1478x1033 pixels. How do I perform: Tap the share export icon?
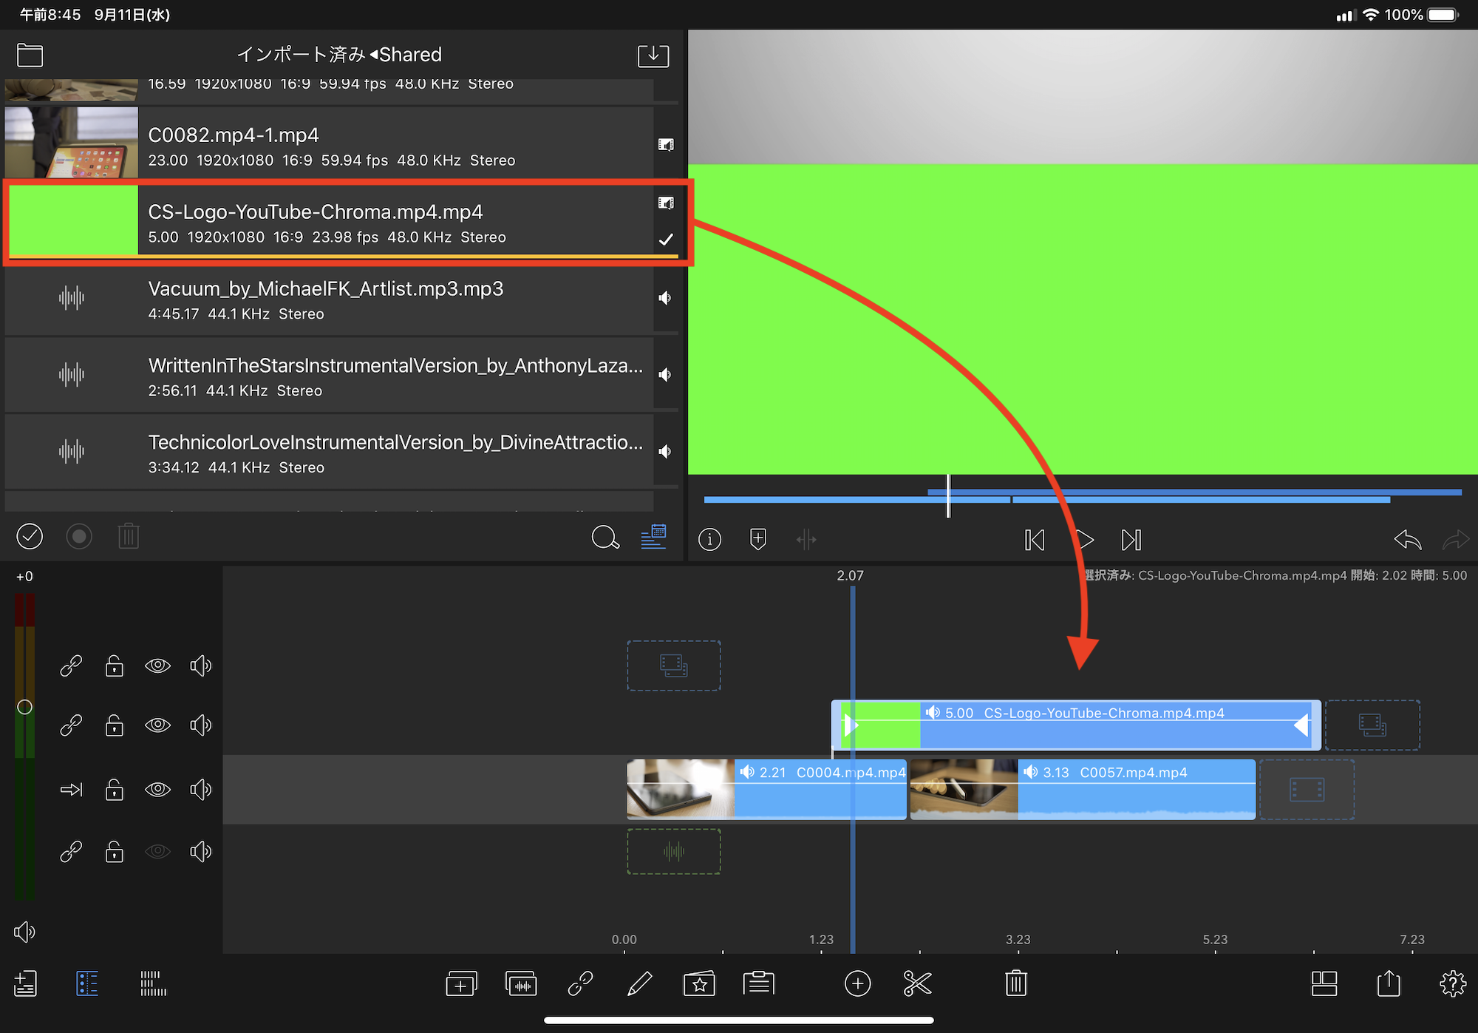tap(1389, 983)
